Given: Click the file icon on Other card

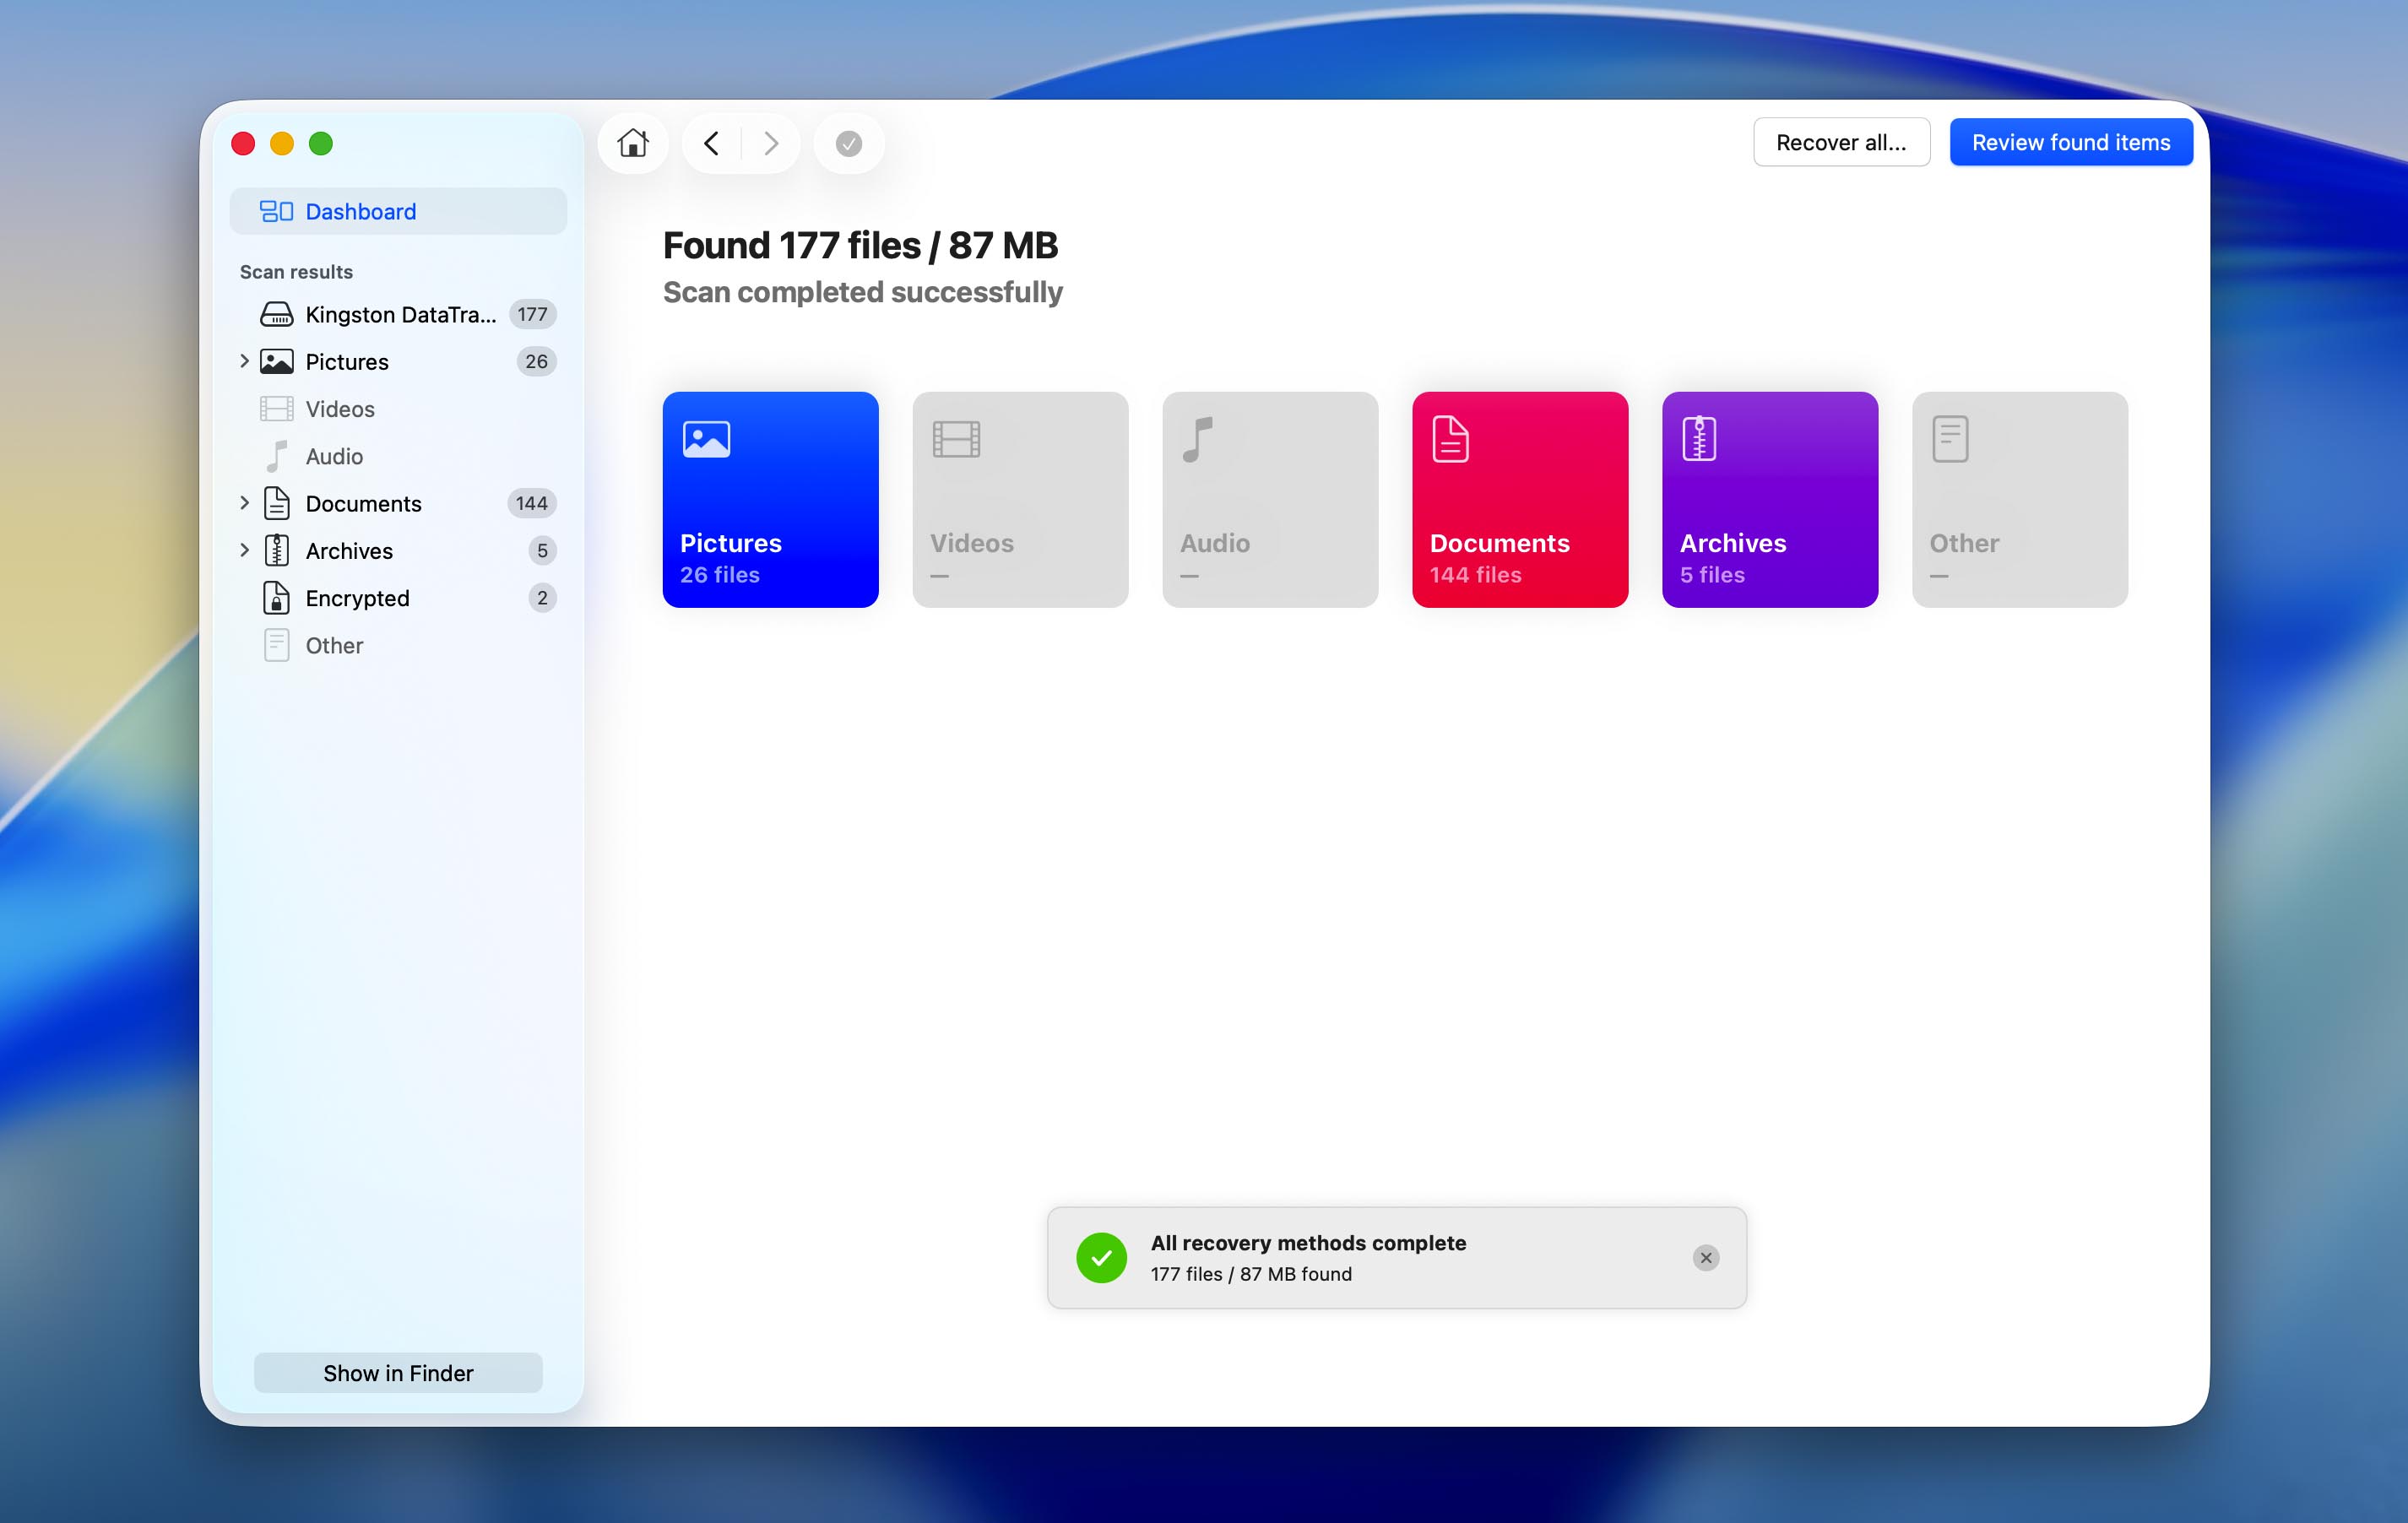Looking at the screenshot, I should 1950,439.
